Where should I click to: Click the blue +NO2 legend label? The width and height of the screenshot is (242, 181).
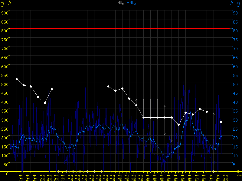coord(131,3)
